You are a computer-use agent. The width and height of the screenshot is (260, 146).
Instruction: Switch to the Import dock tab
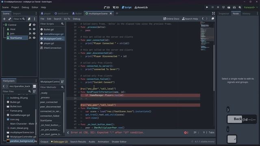(17, 13)
